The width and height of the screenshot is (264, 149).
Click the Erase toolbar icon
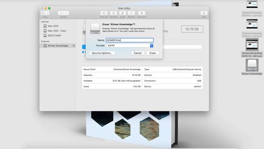[123, 13]
